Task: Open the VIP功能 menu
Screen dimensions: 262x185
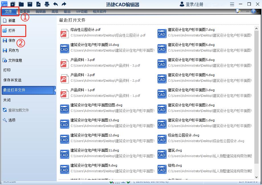Action: 82,12
